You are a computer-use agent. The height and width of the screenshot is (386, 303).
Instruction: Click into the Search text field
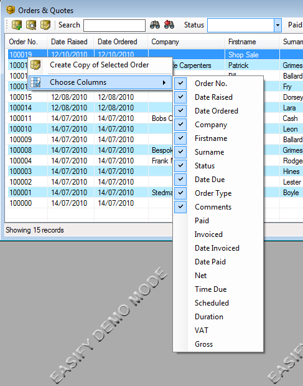click(x=114, y=26)
